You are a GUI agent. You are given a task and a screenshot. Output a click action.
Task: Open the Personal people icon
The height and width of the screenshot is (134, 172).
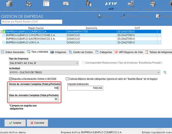[x=28, y=4]
